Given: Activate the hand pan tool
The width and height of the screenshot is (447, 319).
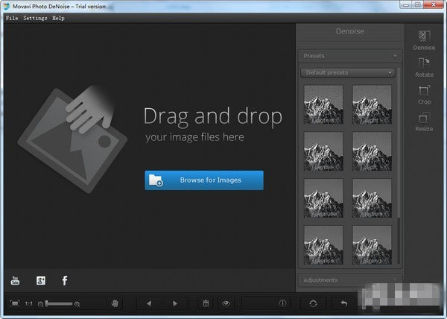Looking at the screenshot, I should pos(115,303).
